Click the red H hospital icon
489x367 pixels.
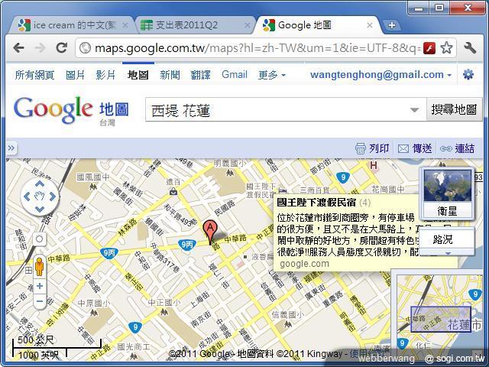[374, 165]
